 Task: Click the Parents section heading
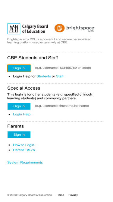pos(15,126)
